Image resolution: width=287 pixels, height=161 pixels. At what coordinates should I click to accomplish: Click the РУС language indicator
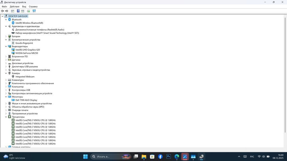tap(252, 157)
